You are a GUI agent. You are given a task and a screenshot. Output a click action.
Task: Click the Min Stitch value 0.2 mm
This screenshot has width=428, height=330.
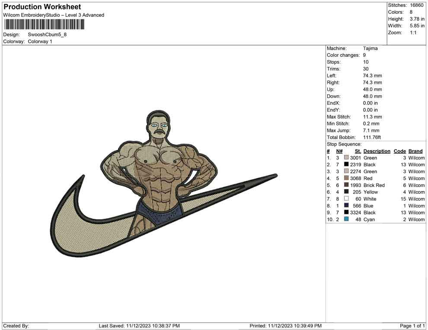(371, 123)
